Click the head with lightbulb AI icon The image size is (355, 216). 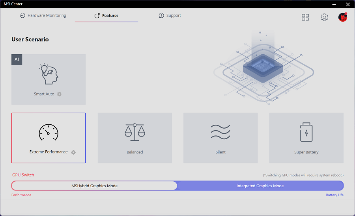click(49, 74)
